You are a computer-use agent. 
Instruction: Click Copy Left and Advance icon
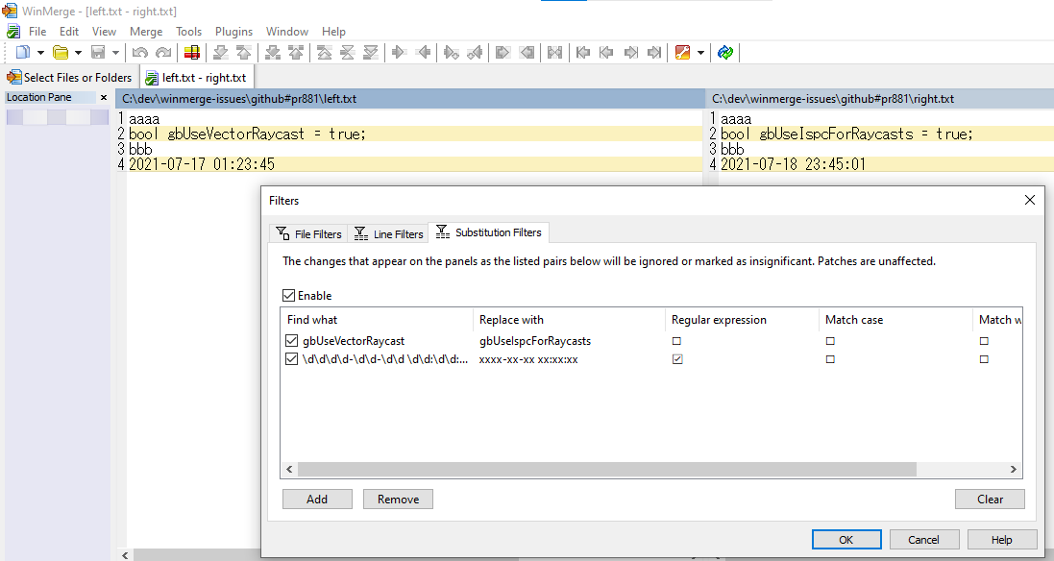pyautogui.click(x=475, y=53)
